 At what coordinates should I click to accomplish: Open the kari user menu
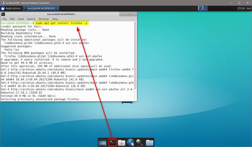point(249,8)
